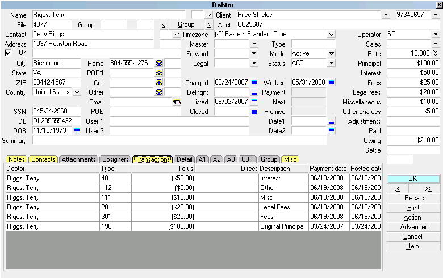This screenshot has height=278, width=443.
Task: Click the phone icon beside Cell
Action: 159,82
